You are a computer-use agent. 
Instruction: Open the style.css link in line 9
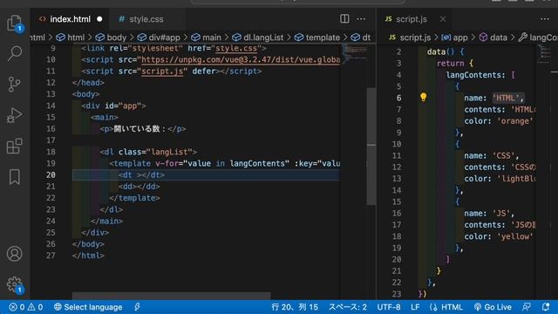pos(236,48)
